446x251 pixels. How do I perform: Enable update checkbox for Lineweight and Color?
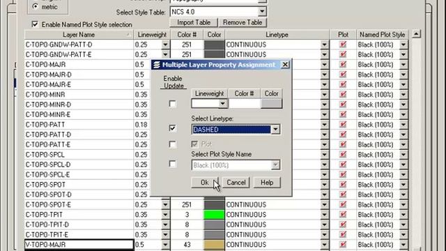tap(172, 104)
